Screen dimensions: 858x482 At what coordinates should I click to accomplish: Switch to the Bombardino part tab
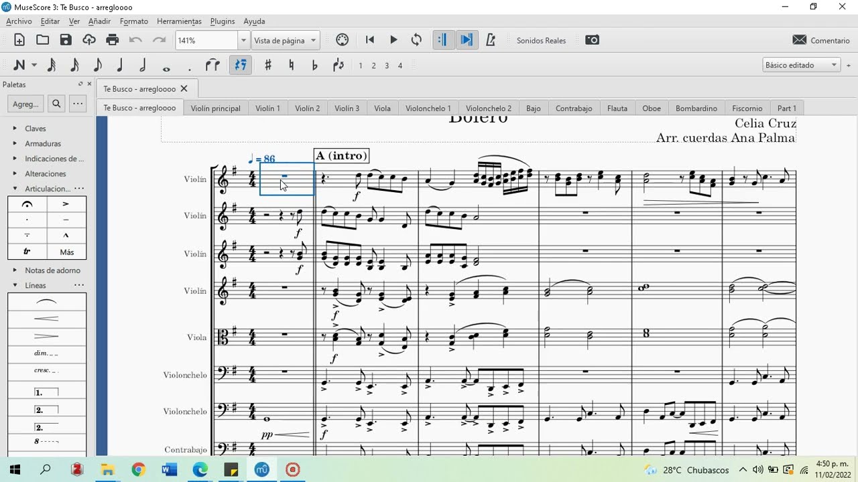pyautogui.click(x=696, y=108)
